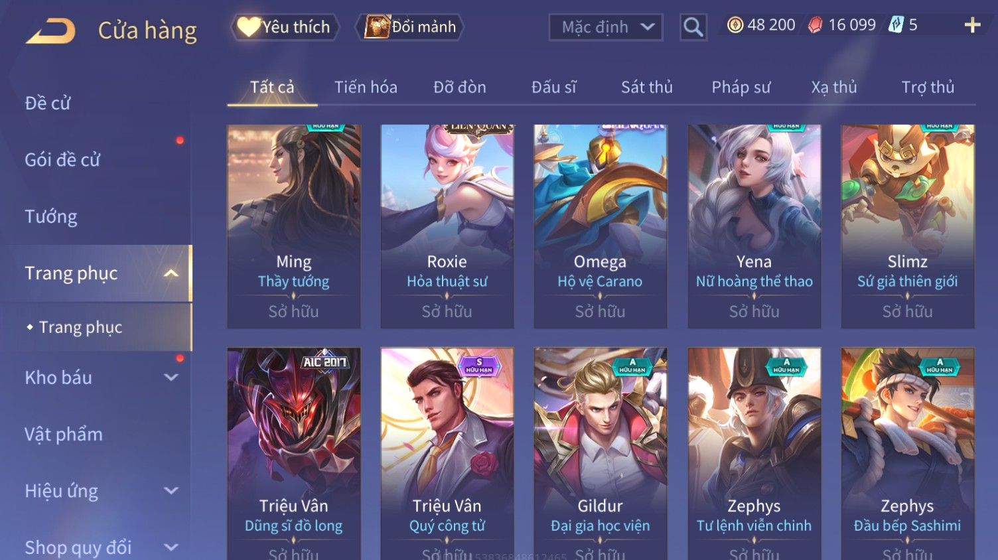Screen dimensions: 998x560
Task: Click the red ruby currency icon
Action: (x=816, y=25)
